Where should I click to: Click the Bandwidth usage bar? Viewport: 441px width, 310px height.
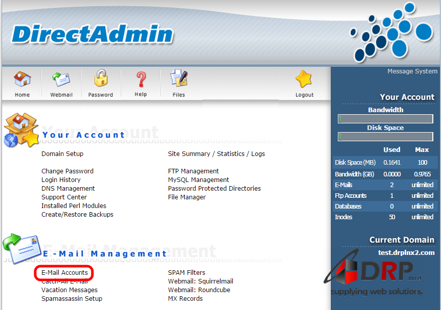(x=385, y=119)
